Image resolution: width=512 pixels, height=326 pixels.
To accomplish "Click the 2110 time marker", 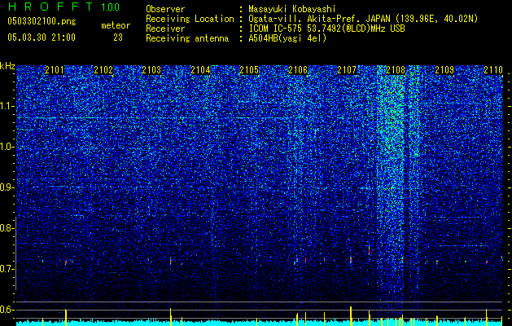I will pos(493,70).
